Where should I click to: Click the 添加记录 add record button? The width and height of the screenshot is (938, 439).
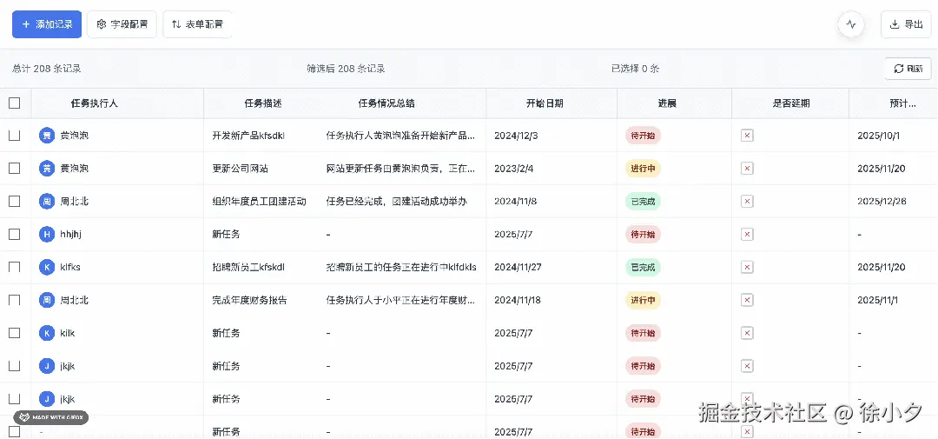pyautogui.click(x=47, y=24)
